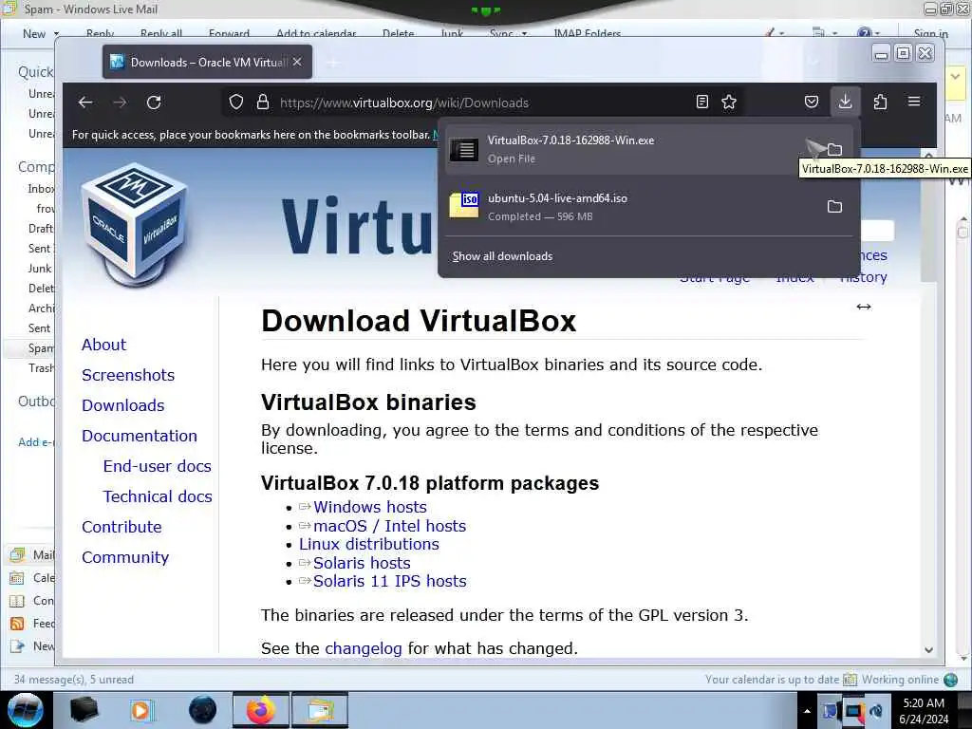Image resolution: width=972 pixels, height=729 pixels.
Task: Click the Firefox address bar URL
Action: 404,103
